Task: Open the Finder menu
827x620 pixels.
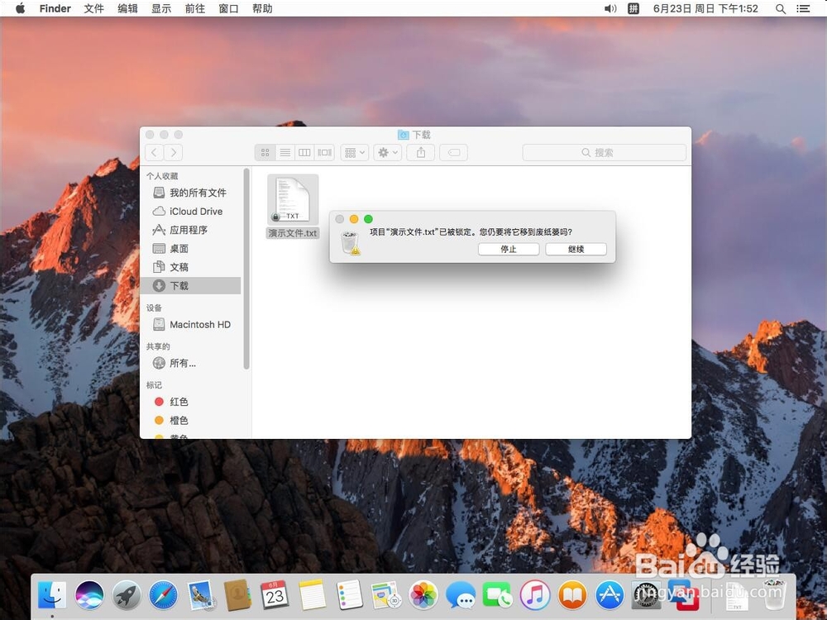Action: coord(55,8)
